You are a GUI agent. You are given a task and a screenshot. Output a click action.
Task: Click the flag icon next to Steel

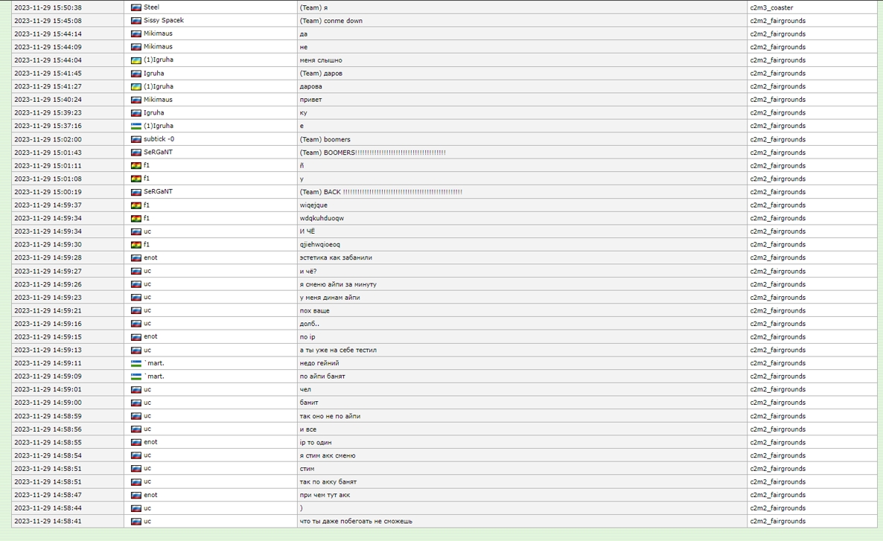[136, 7]
